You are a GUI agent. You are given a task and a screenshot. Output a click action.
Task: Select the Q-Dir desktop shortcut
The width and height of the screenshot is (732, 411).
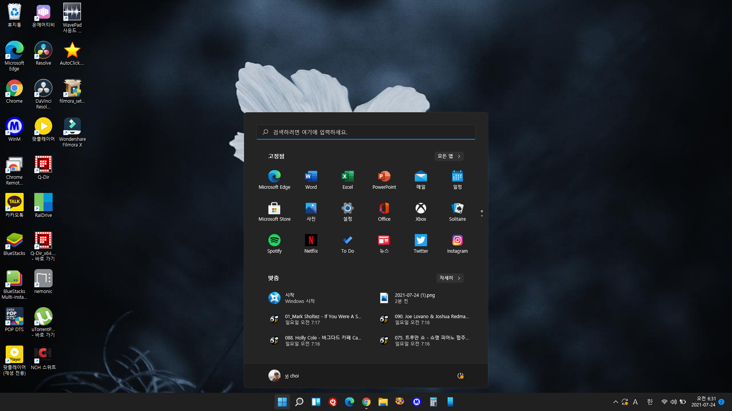(43, 167)
